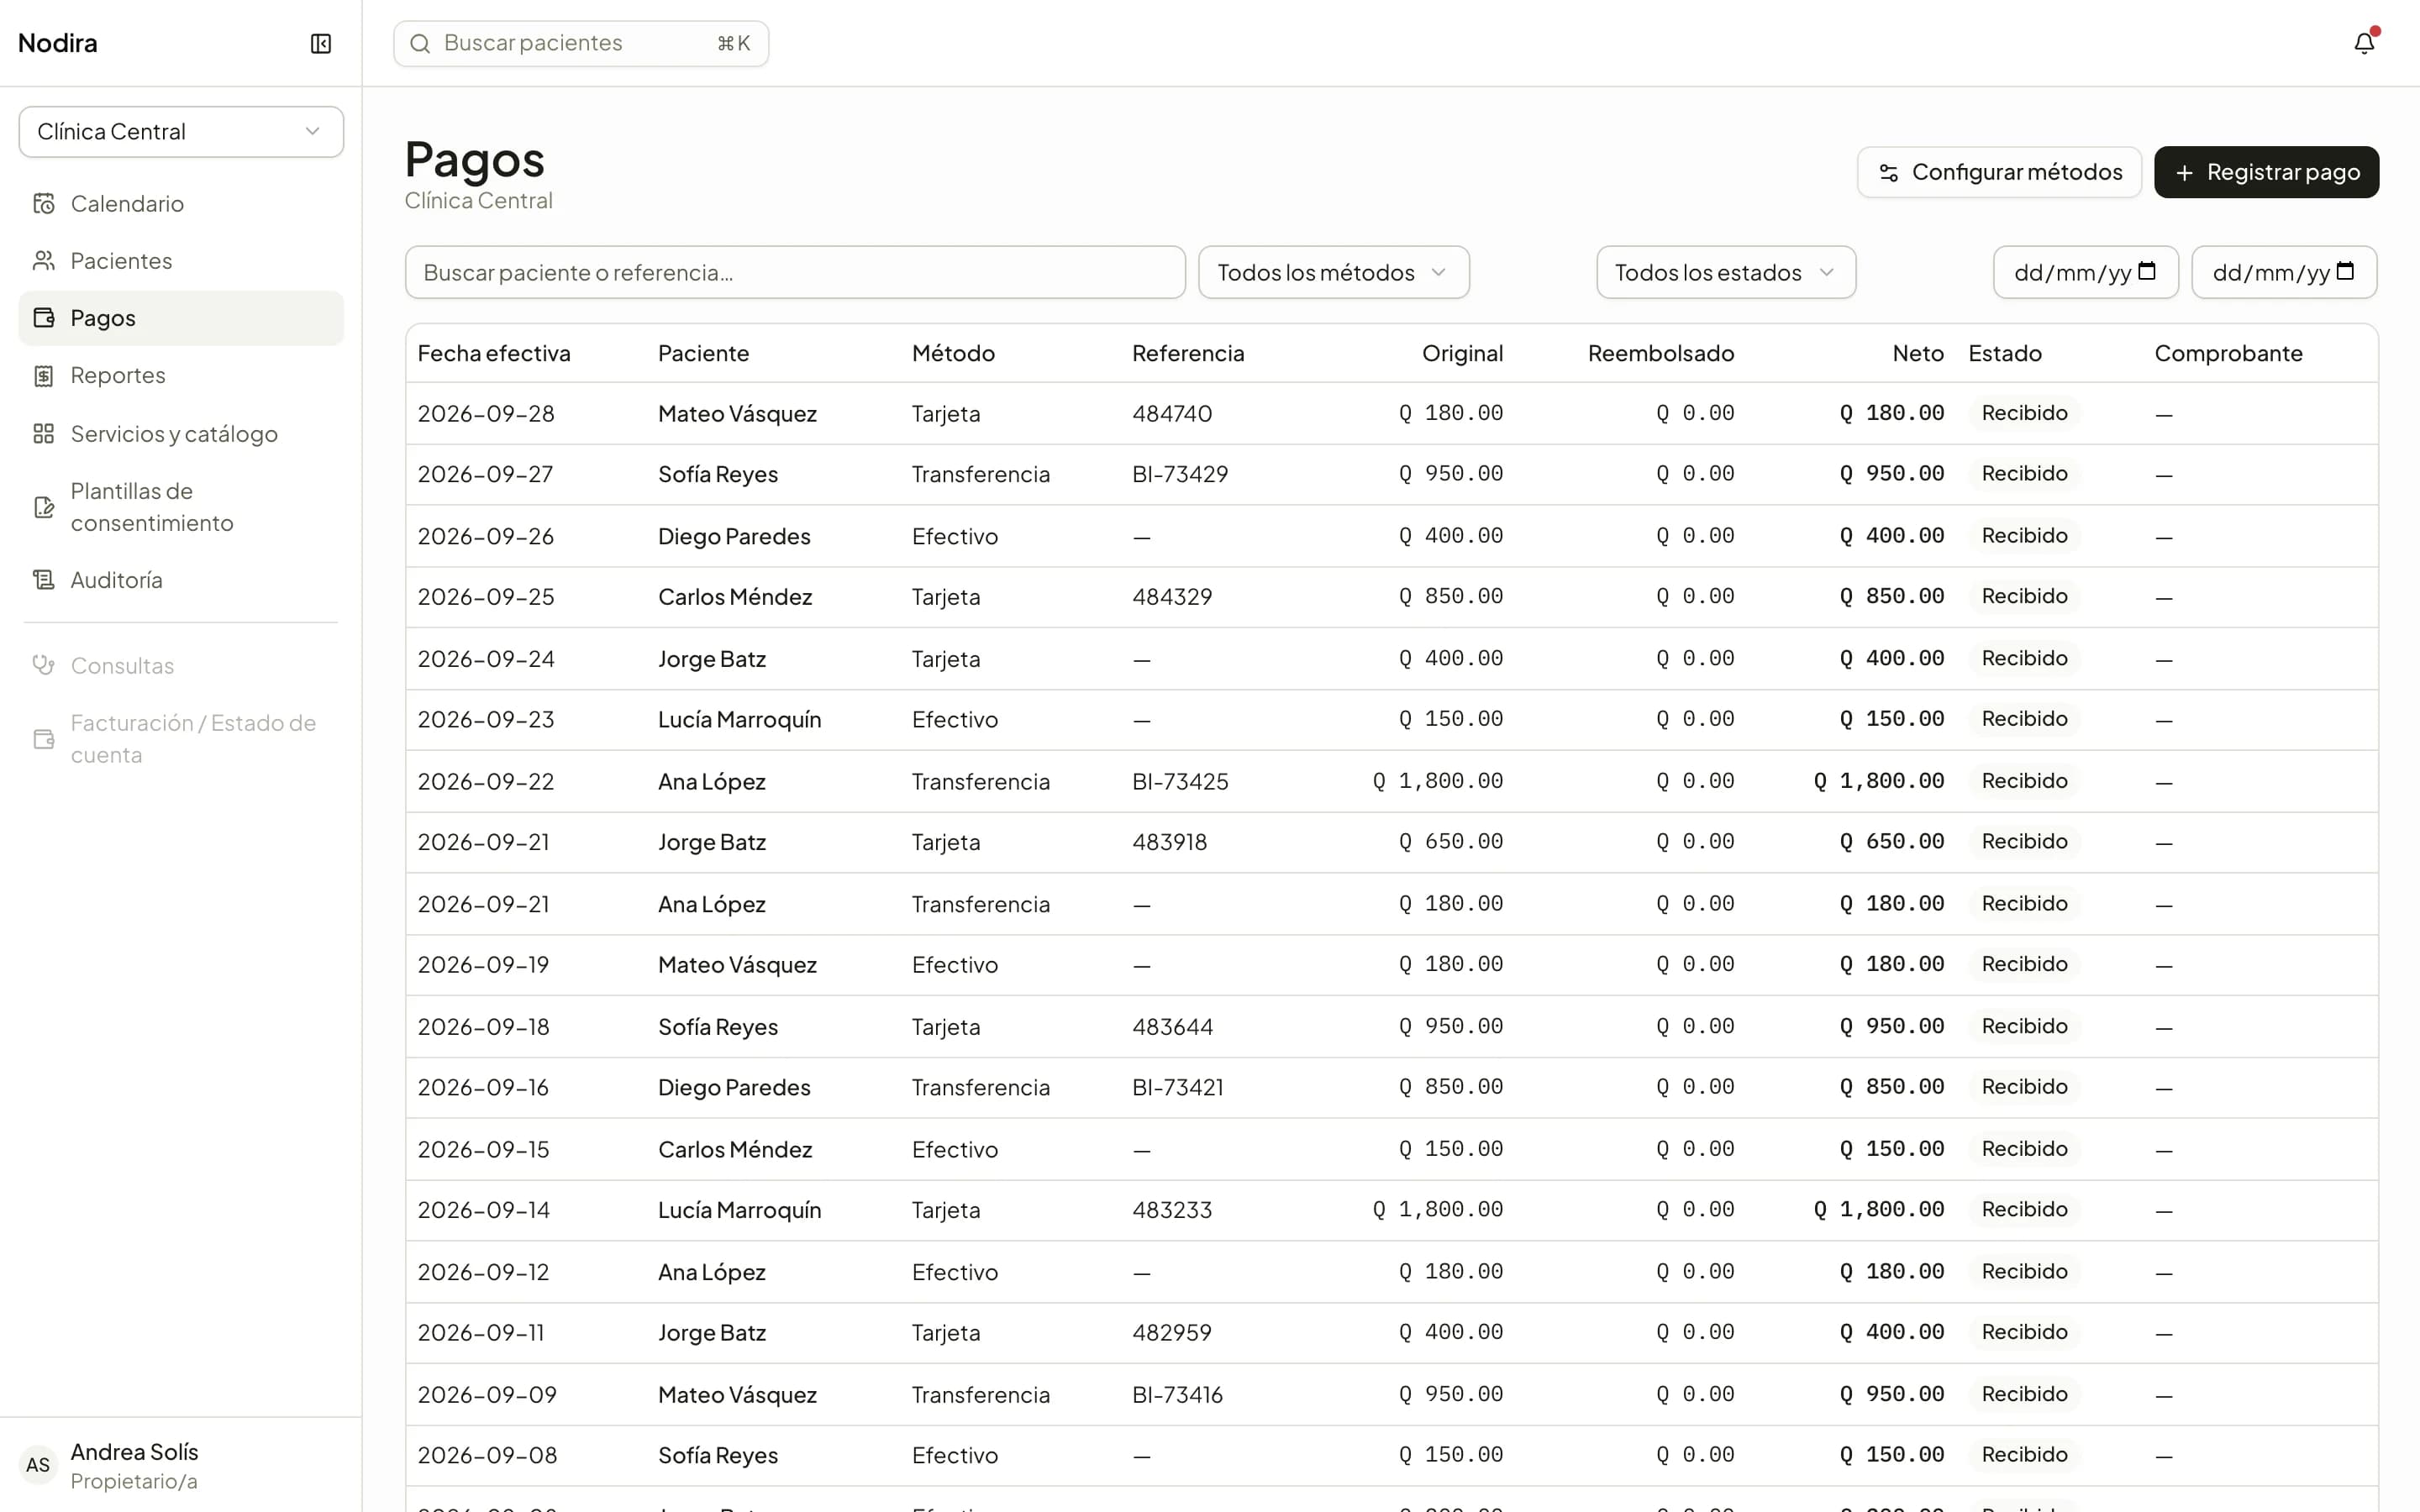
Task: Click the Consultas stethoscope icon
Action: point(44,665)
